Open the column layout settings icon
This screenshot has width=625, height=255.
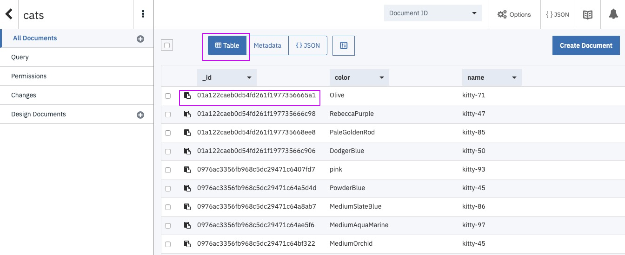tap(344, 45)
